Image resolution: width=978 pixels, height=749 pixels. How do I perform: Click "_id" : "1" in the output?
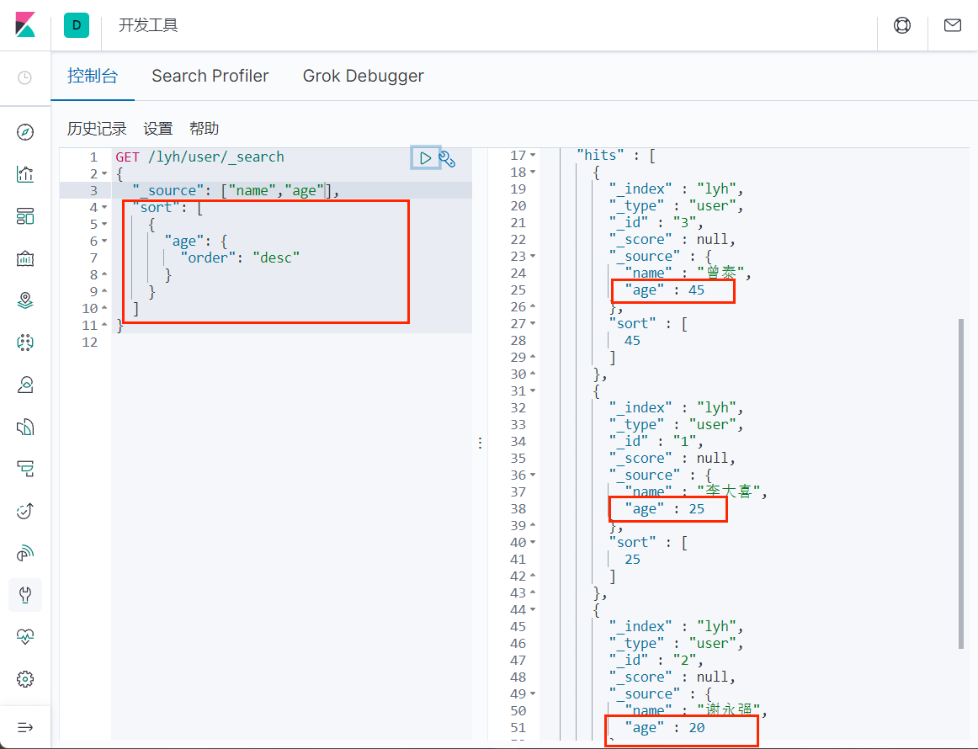[x=656, y=441]
